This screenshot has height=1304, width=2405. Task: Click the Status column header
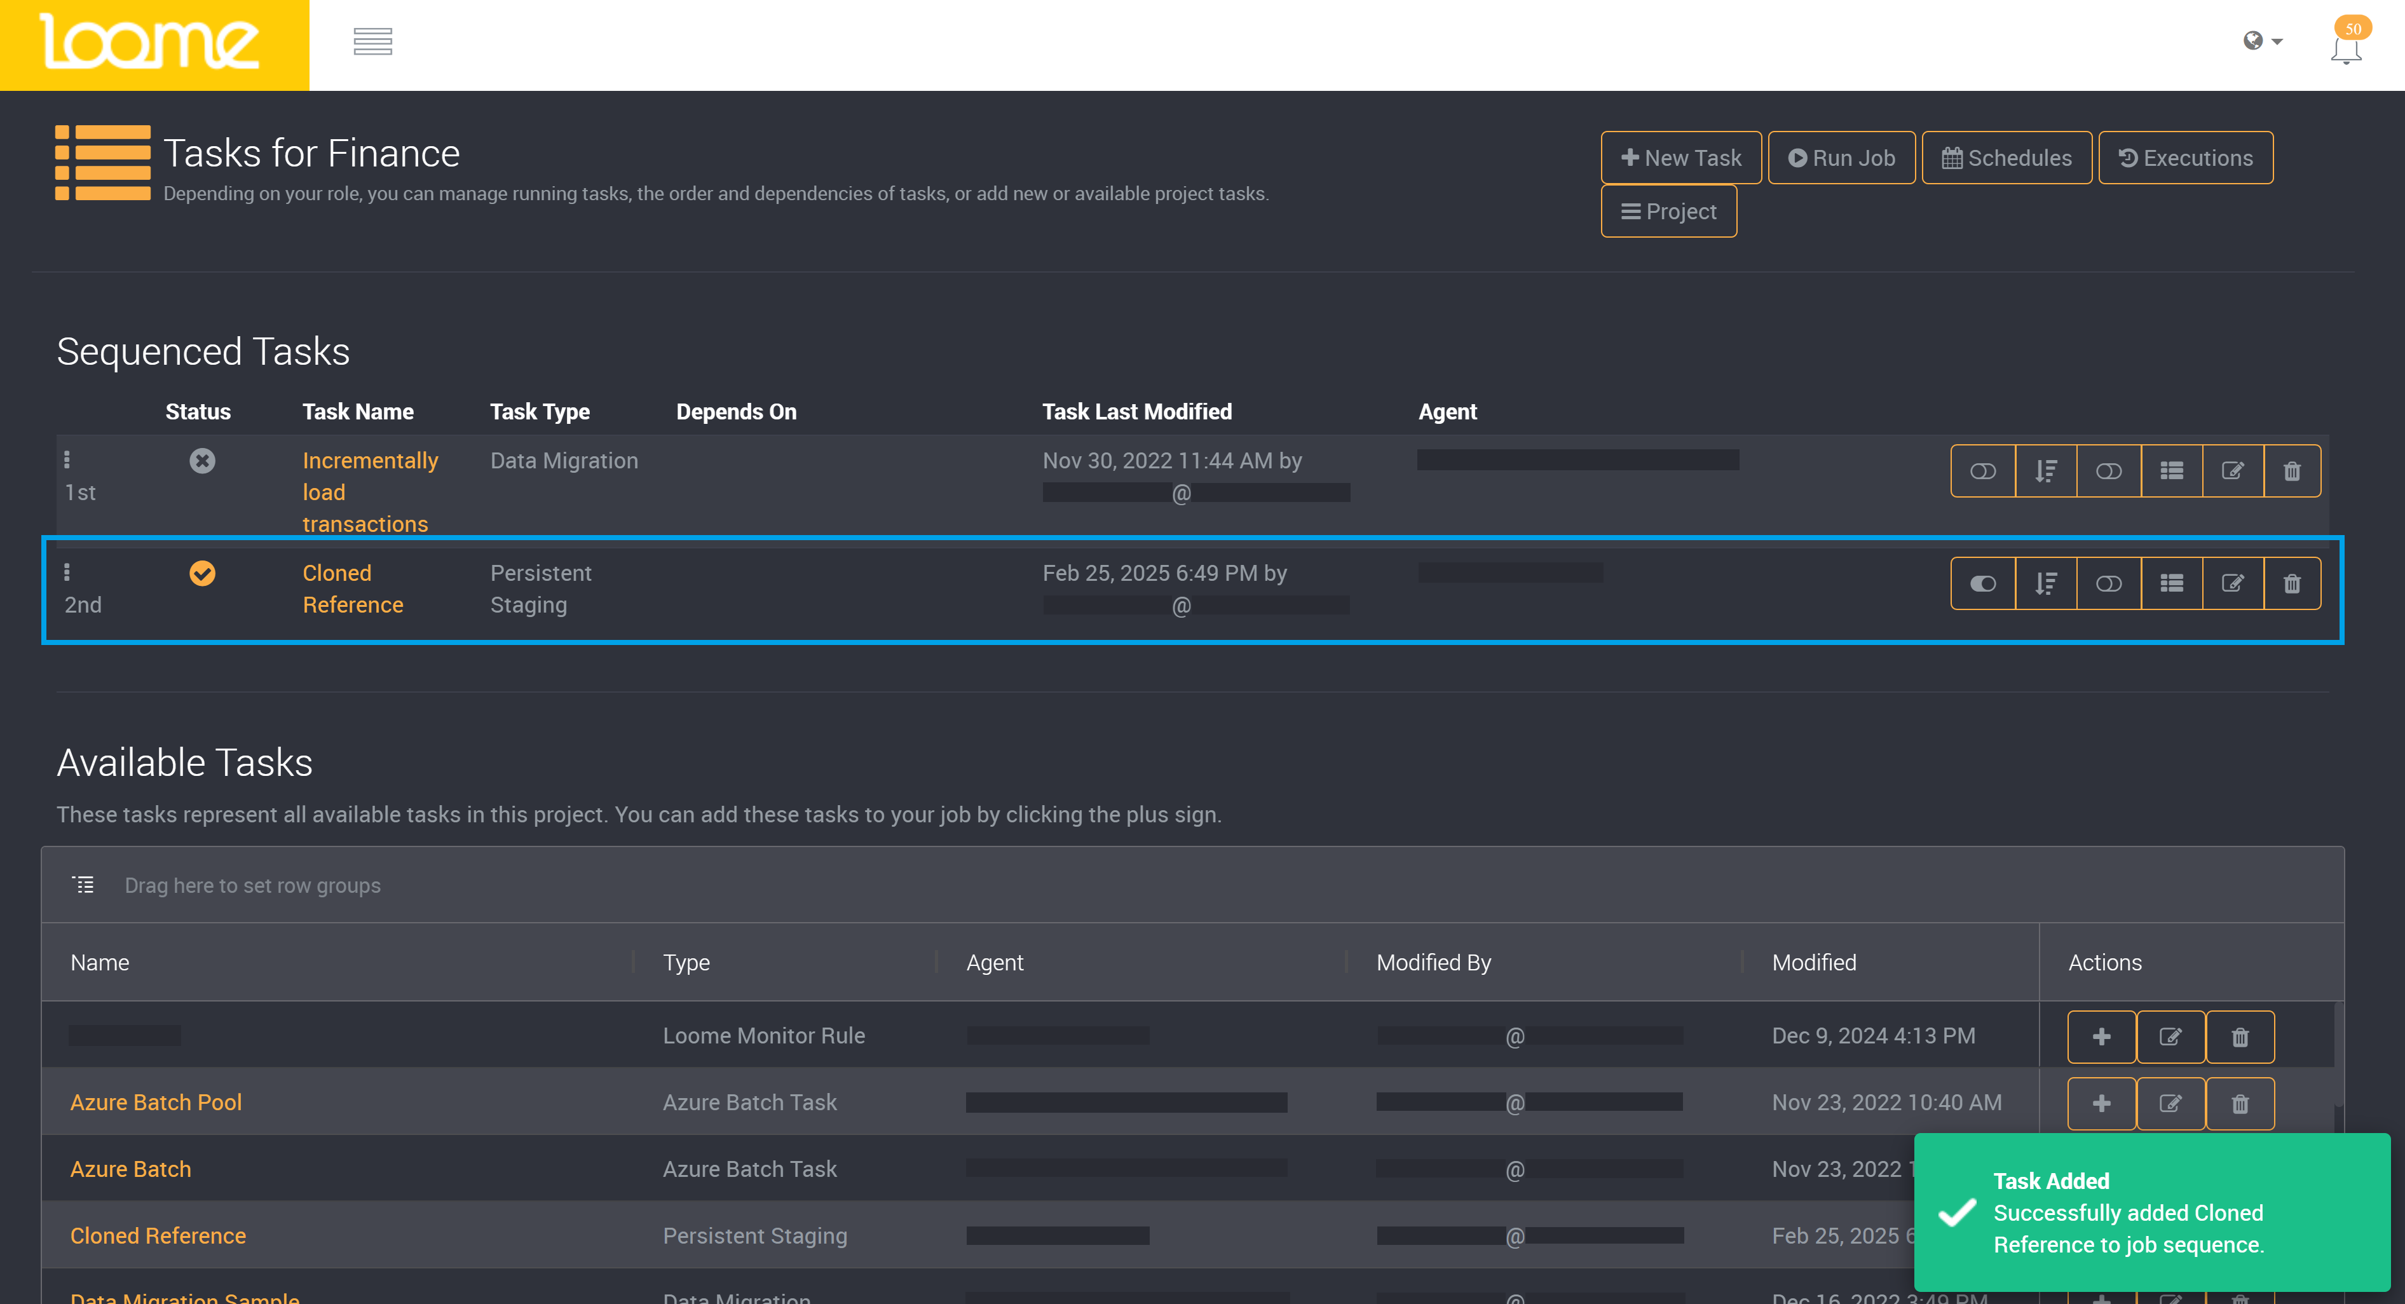click(x=198, y=412)
